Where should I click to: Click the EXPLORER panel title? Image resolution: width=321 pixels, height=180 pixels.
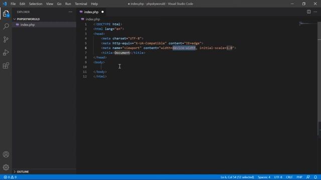click(x=24, y=12)
